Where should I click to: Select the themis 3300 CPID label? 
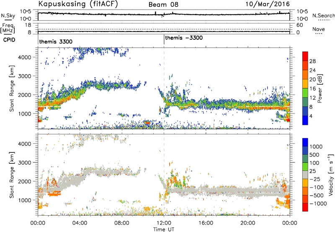coord(56,41)
